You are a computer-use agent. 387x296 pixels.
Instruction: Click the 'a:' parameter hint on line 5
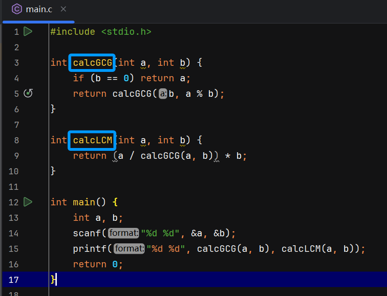coord(163,94)
